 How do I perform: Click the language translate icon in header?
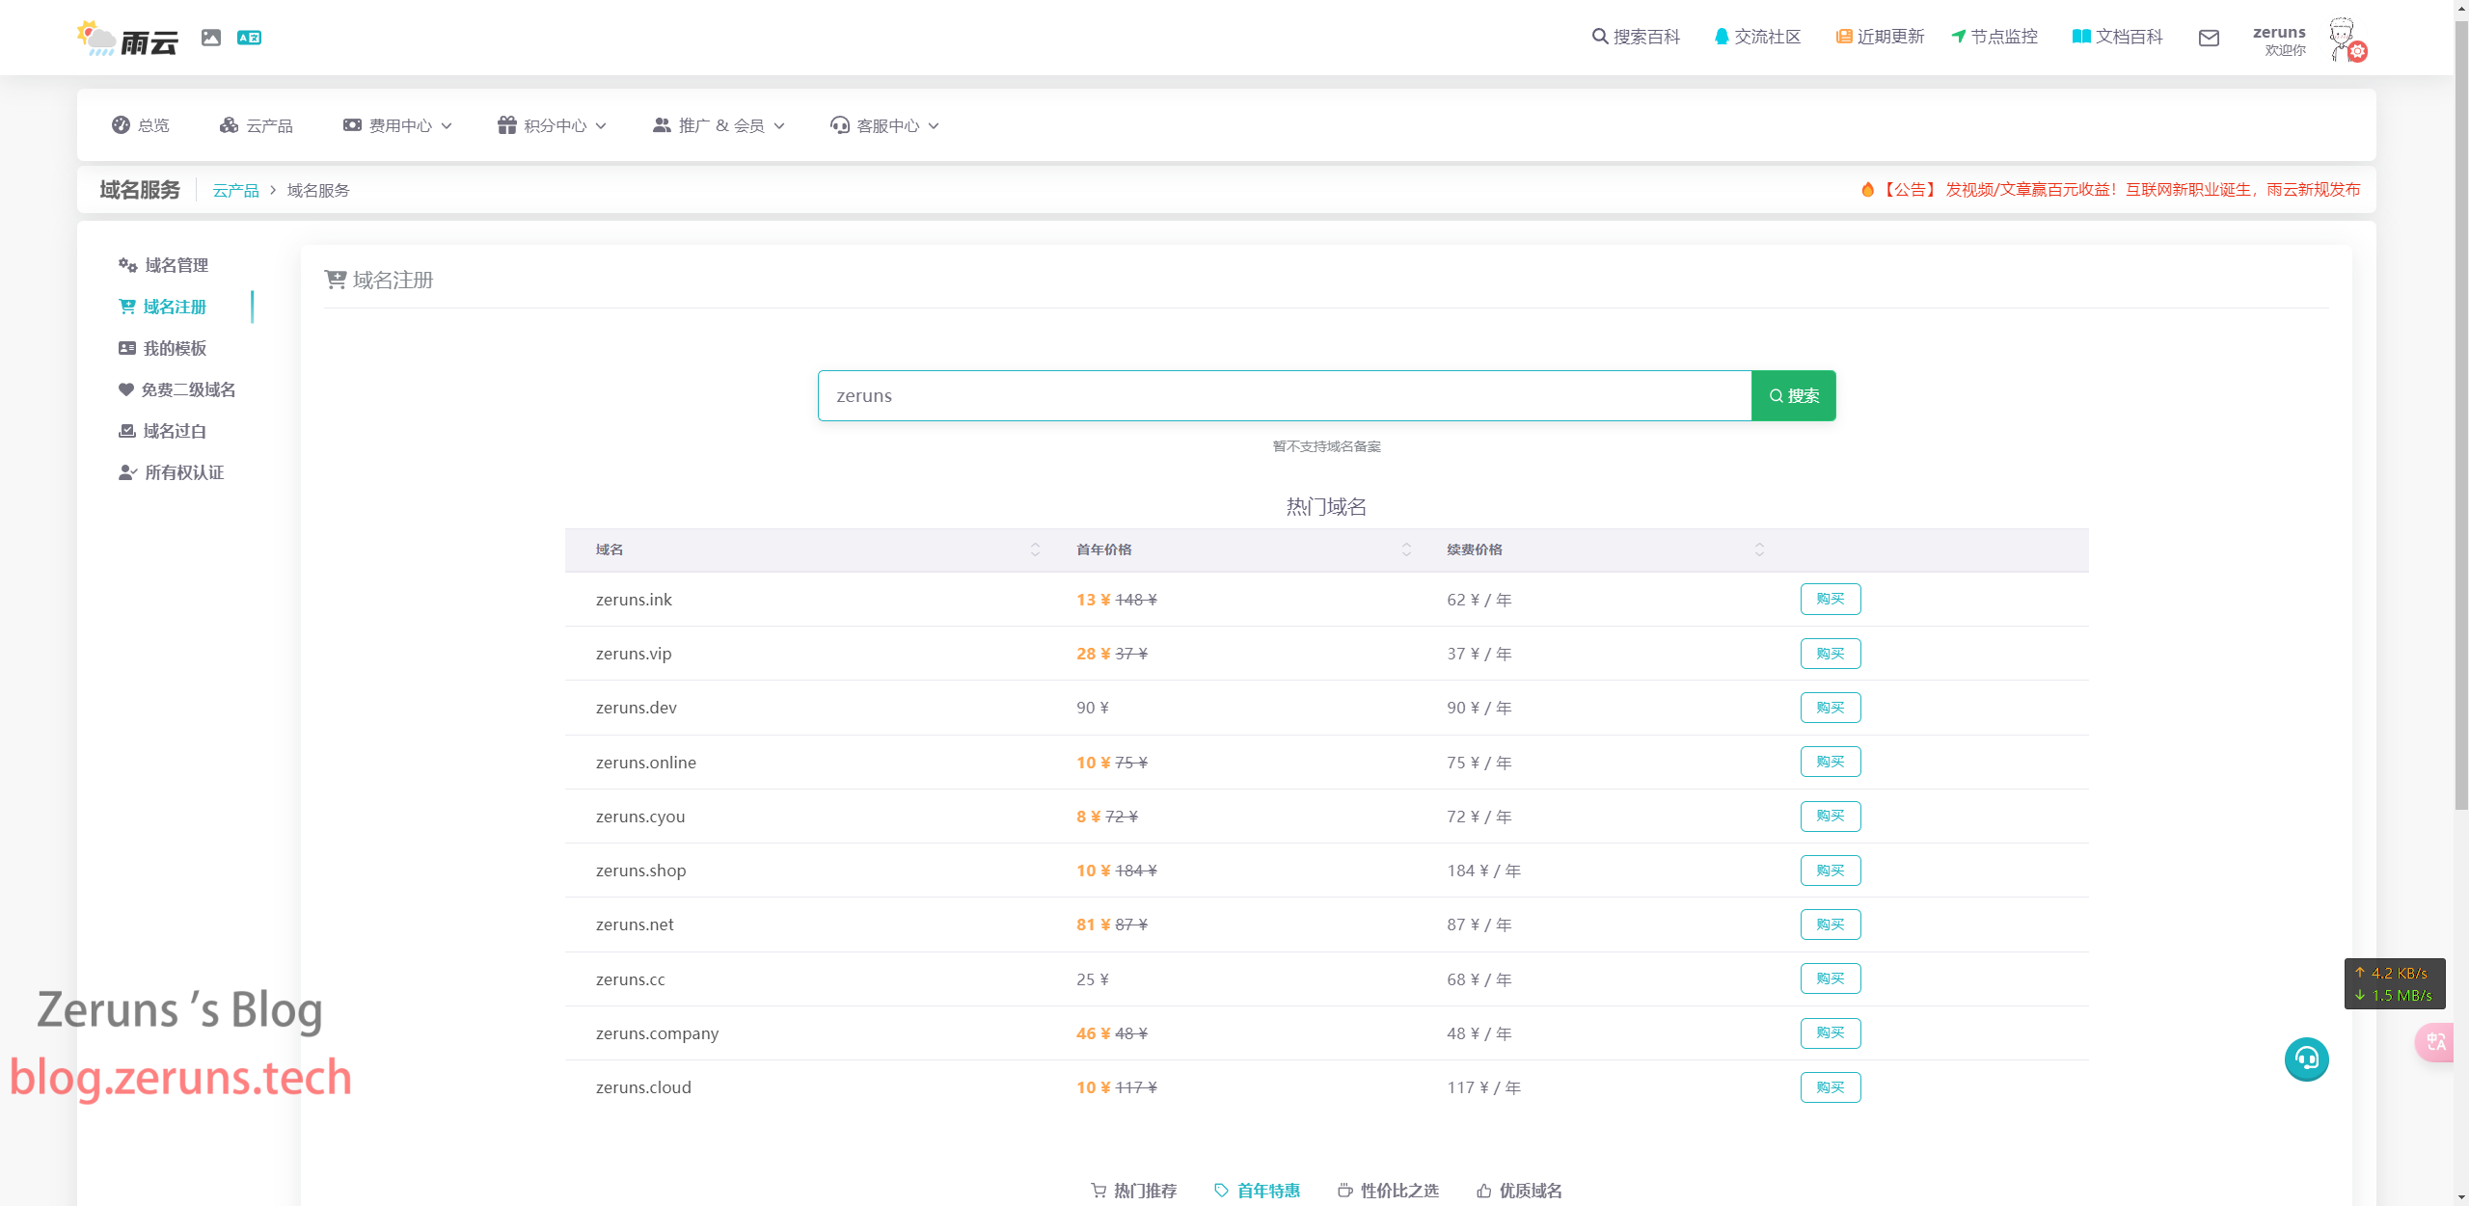249,38
